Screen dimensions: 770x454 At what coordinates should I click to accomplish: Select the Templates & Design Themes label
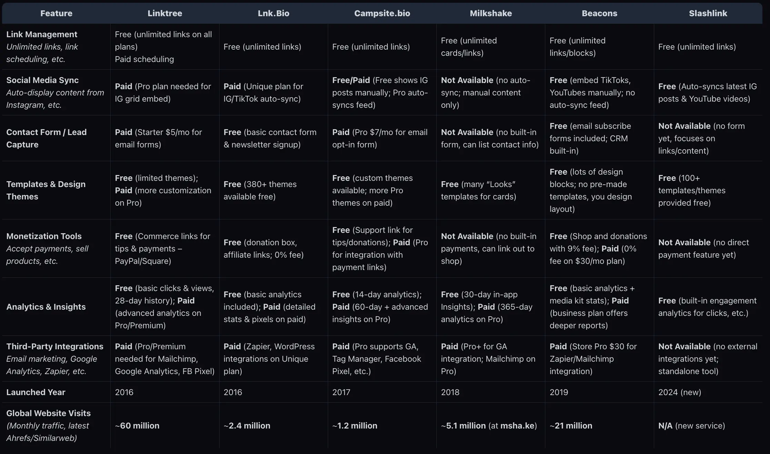pyautogui.click(x=46, y=190)
